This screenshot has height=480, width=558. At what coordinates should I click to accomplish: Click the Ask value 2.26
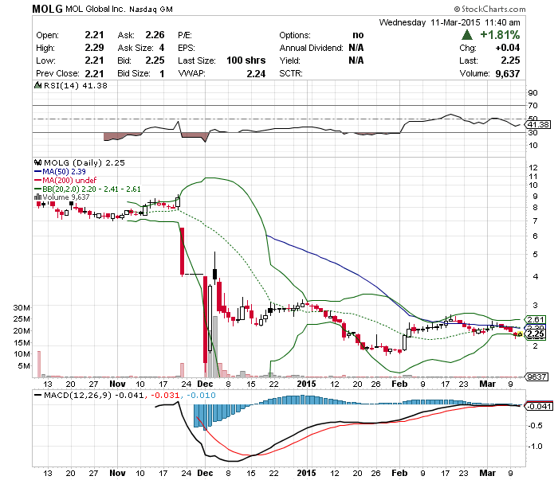155,35
